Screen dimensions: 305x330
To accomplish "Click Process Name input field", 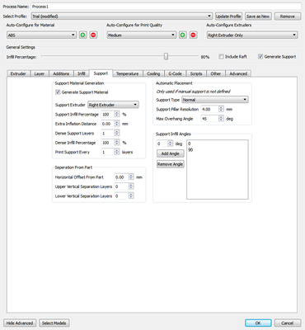I will (166, 7).
